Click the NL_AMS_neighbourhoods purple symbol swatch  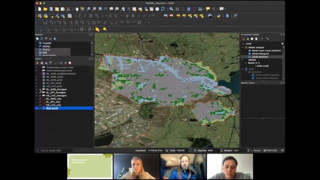(x=43, y=73)
